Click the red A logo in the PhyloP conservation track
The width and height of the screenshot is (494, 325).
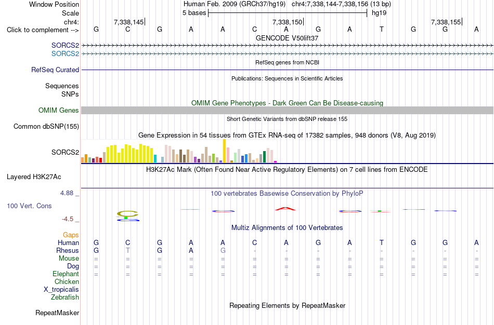pyautogui.click(x=285, y=208)
